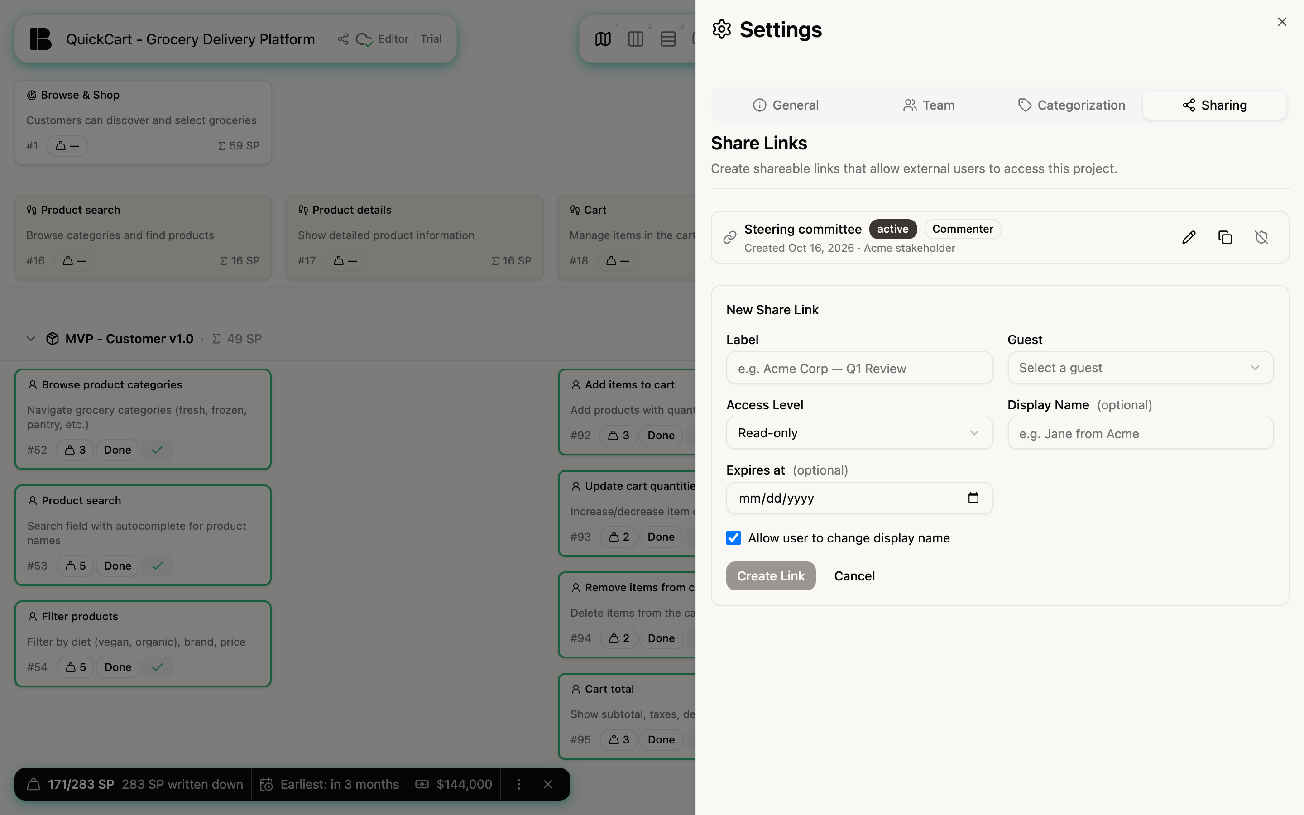Image resolution: width=1304 pixels, height=815 pixels.
Task: Click the share icon next to project title
Action: click(x=343, y=39)
